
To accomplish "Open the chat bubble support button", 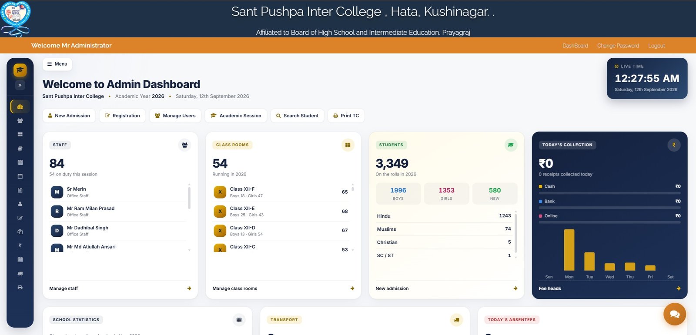I will (x=675, y=314).
